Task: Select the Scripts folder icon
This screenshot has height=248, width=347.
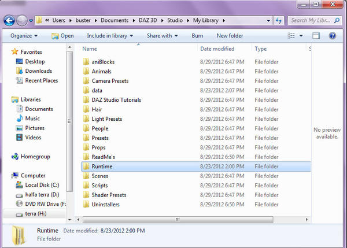Action: tap(86, 186)
